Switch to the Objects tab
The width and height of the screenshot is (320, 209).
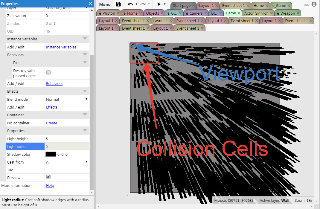(153, 13)
